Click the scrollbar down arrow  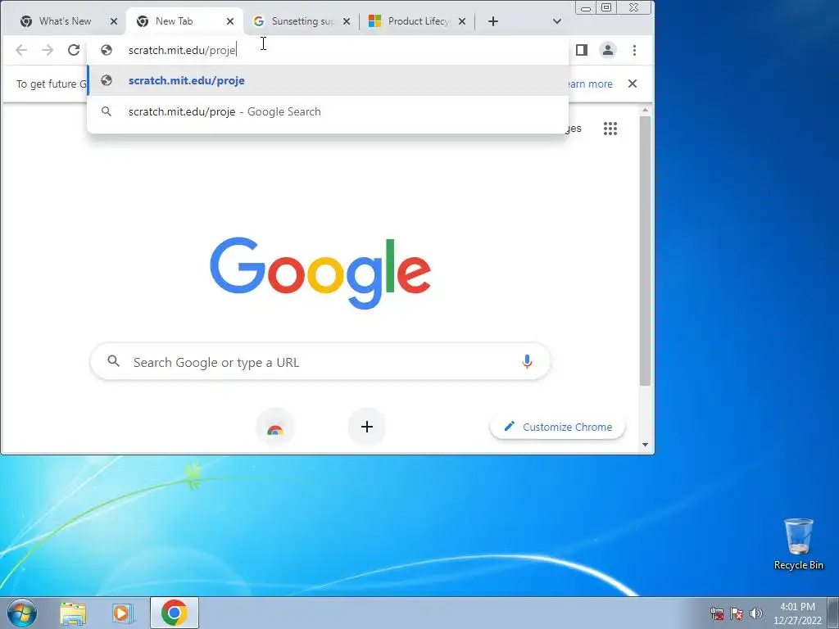tap(646, 445)
